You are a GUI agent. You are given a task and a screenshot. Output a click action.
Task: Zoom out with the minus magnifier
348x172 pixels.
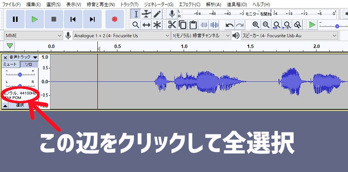click(266, 25)
